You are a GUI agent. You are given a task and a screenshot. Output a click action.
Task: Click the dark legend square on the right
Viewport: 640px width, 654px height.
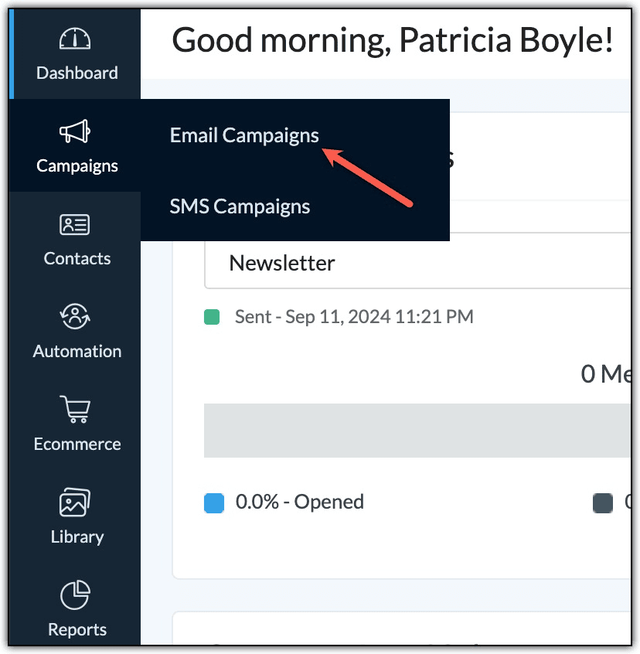[602, 502]
